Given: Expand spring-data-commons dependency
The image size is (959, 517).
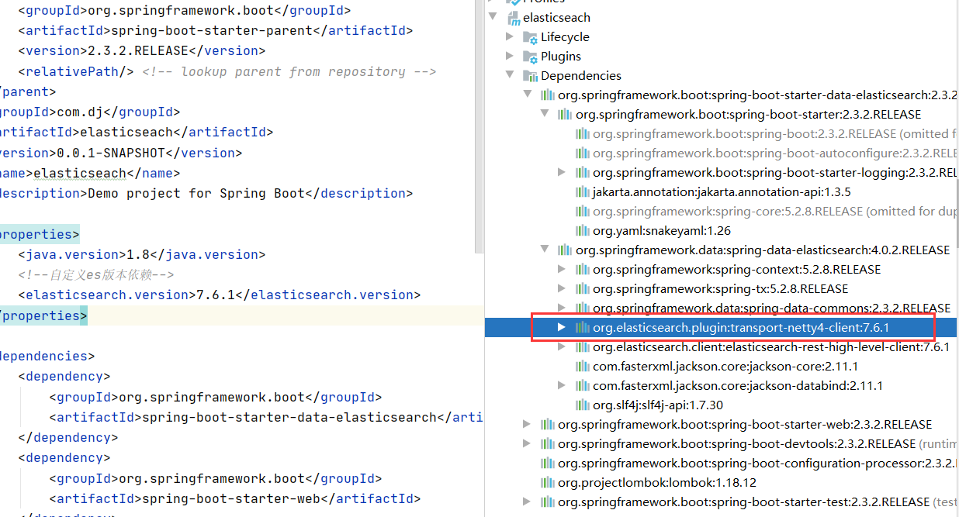Looking at the screenshot, I should [x=562, y=308].
